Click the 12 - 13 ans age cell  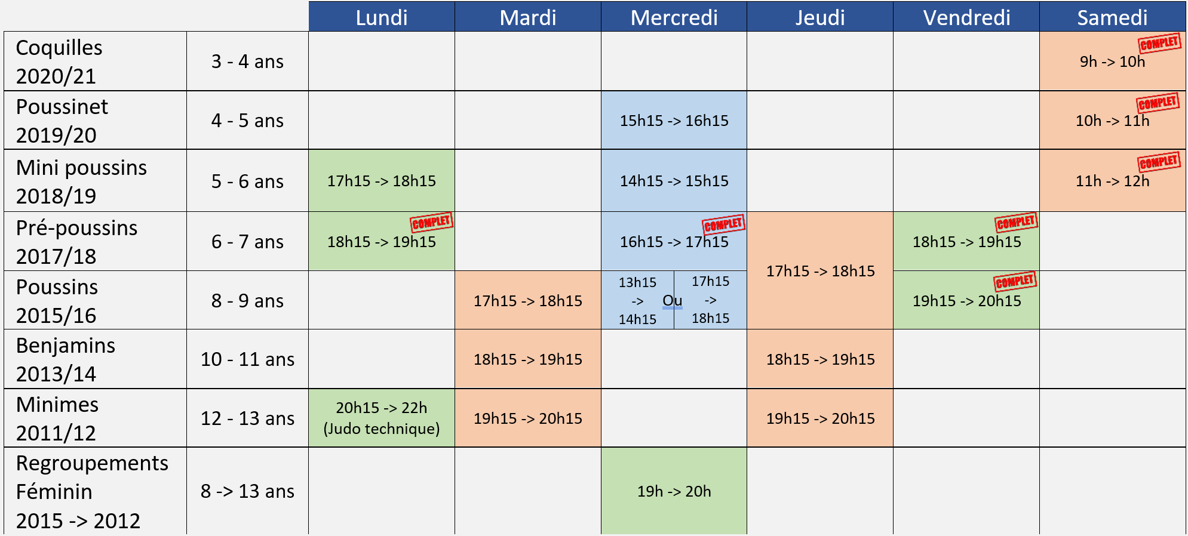click(x=247, y=418)
